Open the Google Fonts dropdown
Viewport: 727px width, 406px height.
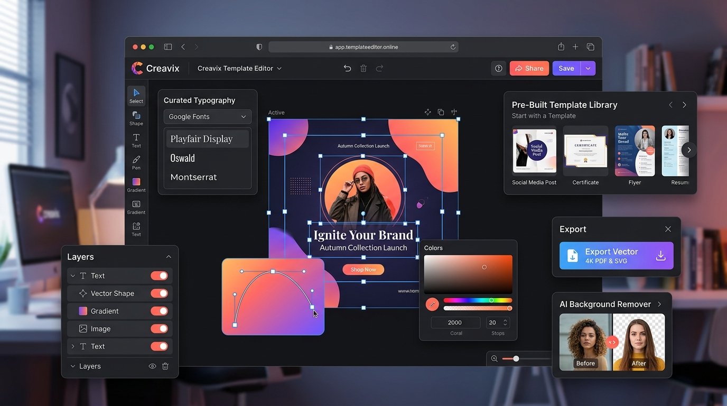point(208,116)
